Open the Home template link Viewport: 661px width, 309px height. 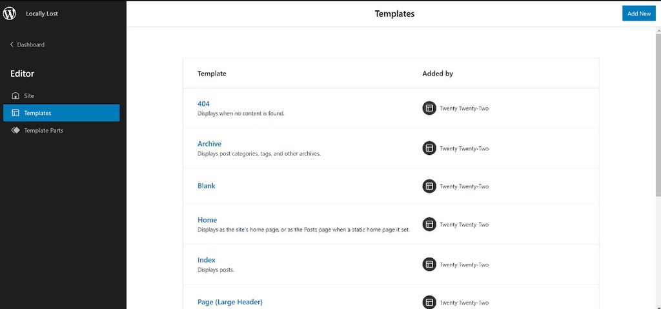pyautogui.click(x=207, y=220)
